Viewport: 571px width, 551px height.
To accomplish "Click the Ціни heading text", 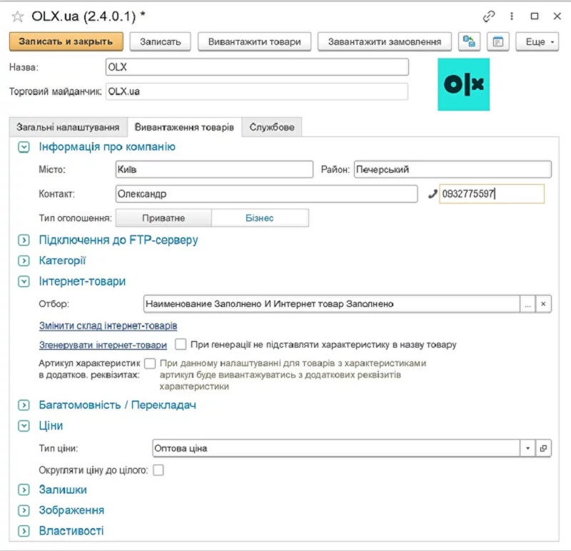I will 51,426.
